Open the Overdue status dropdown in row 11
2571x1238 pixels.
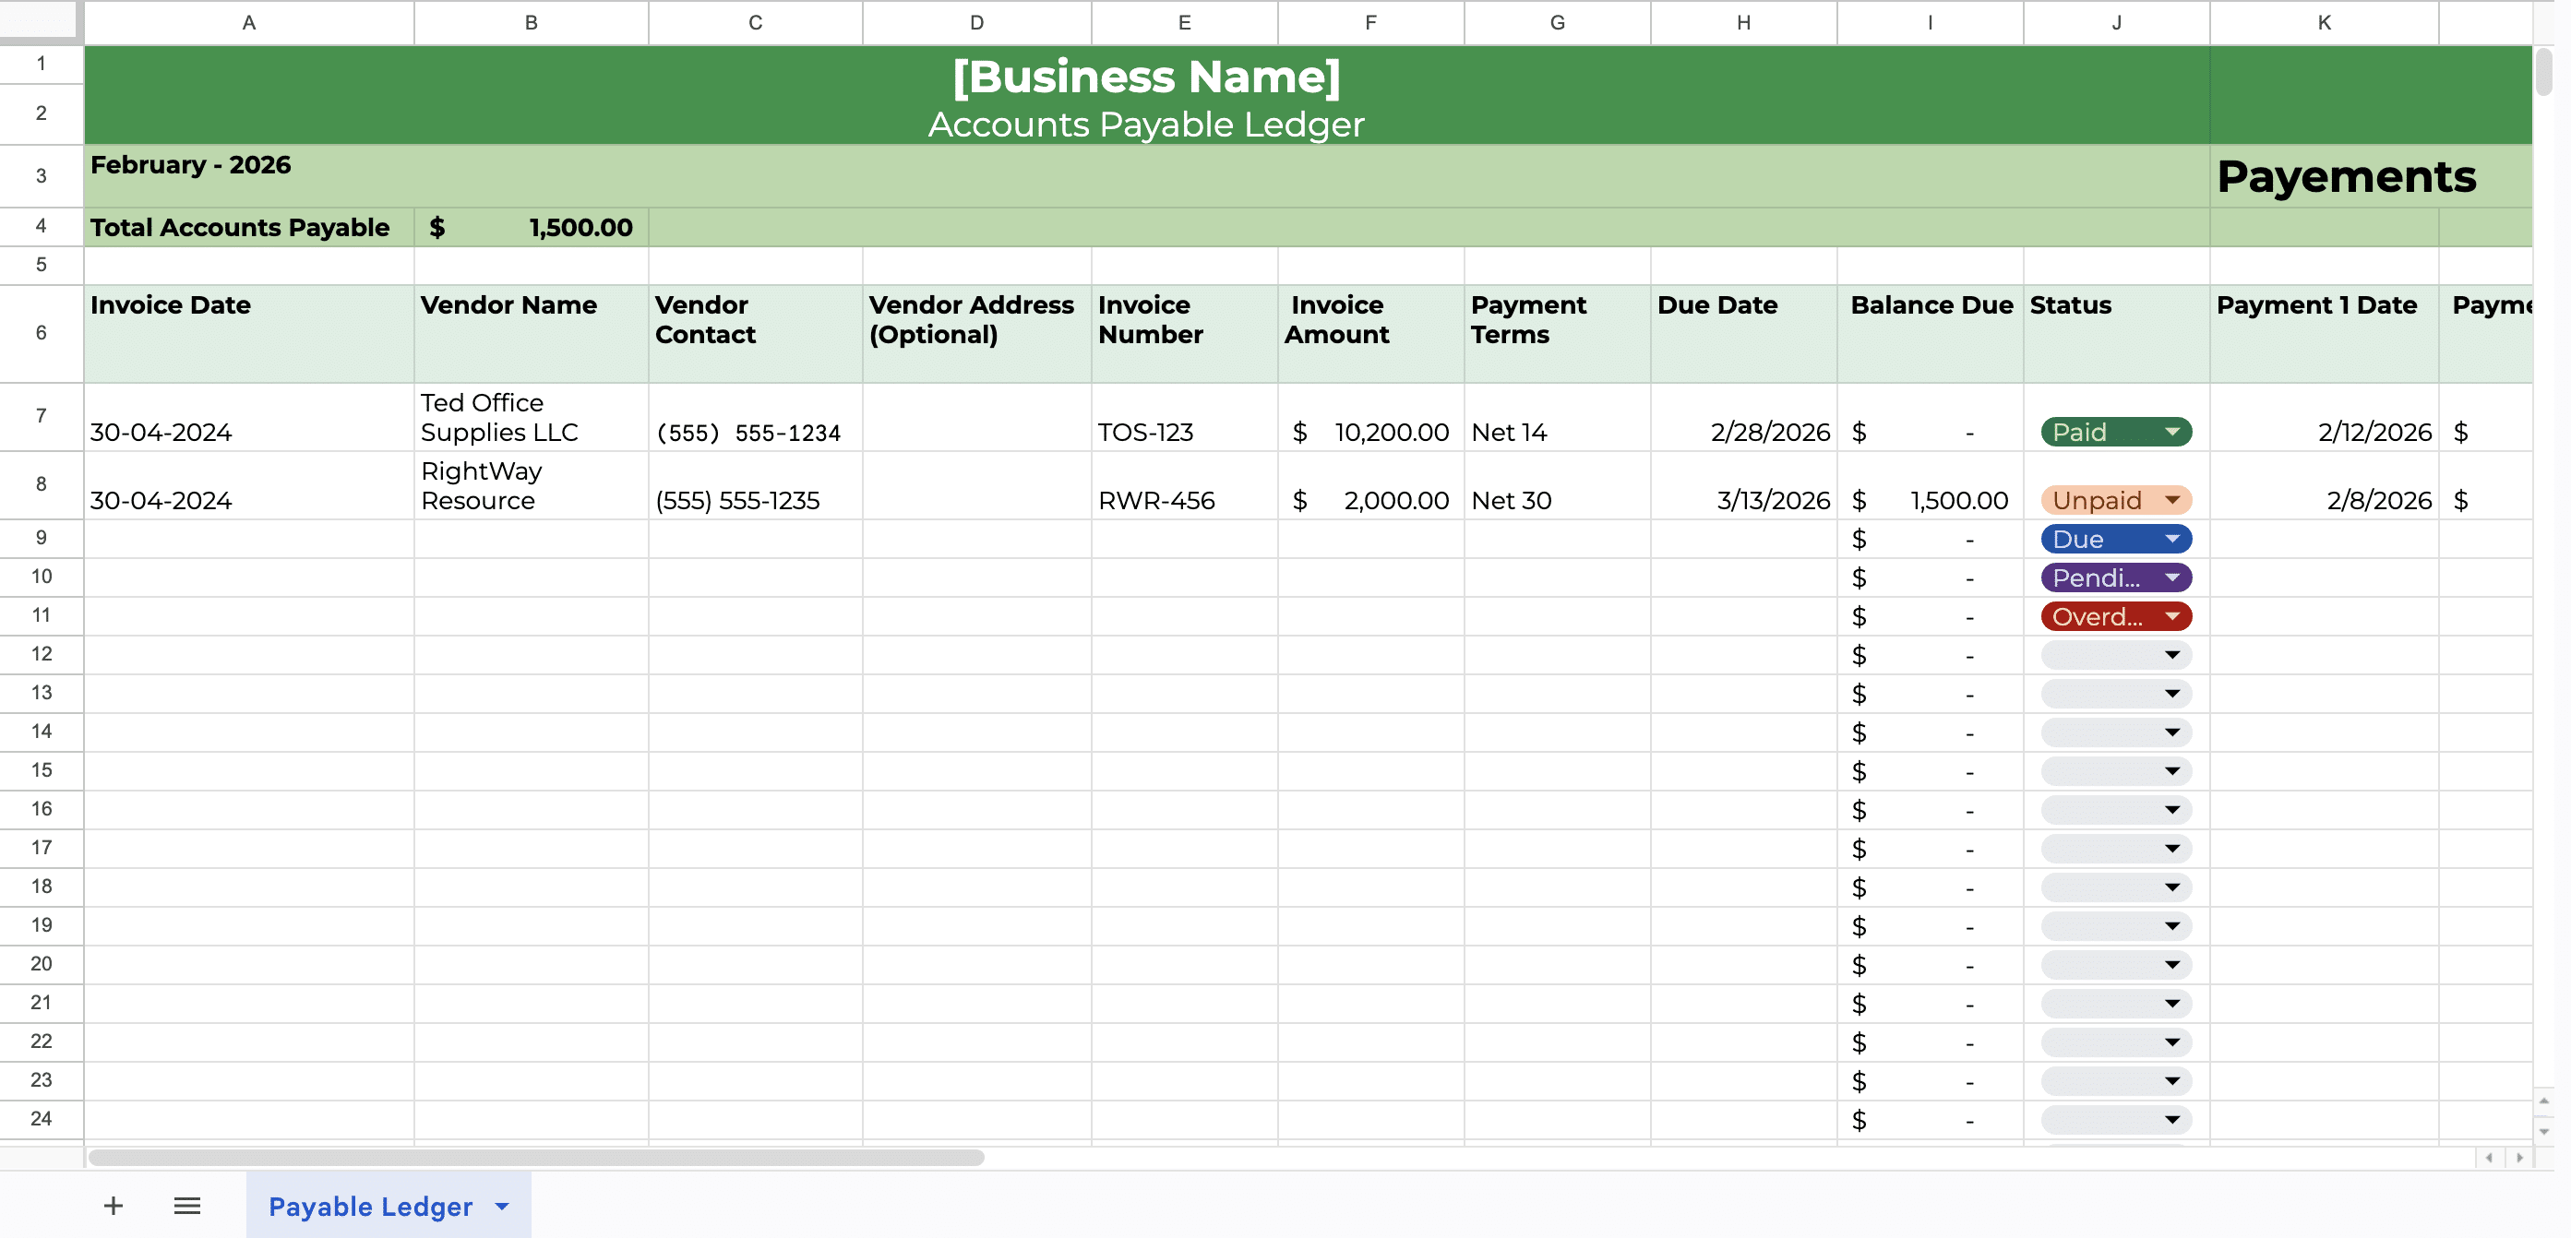pos(2170,616)
